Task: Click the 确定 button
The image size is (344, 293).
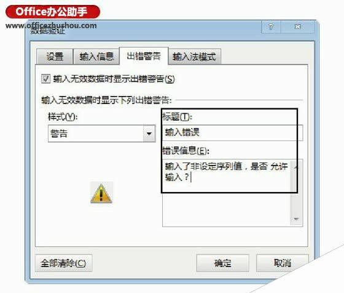Action: 222,263
